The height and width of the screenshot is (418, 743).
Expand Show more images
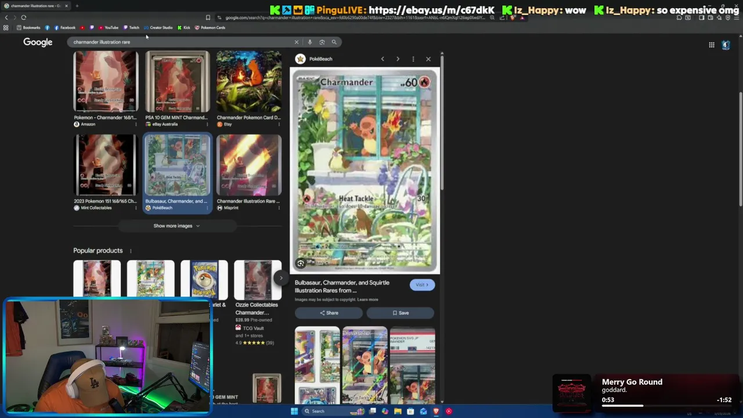176,226
